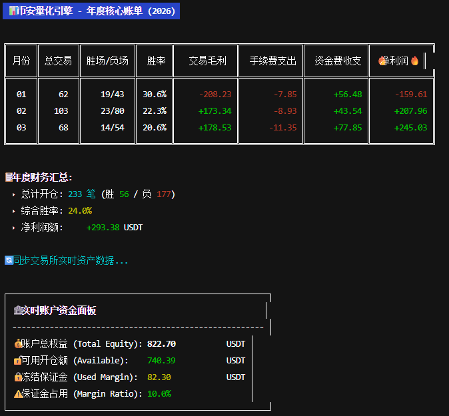Click the 总交易 column header
449x416 pixels.
(x=58, y=61)
